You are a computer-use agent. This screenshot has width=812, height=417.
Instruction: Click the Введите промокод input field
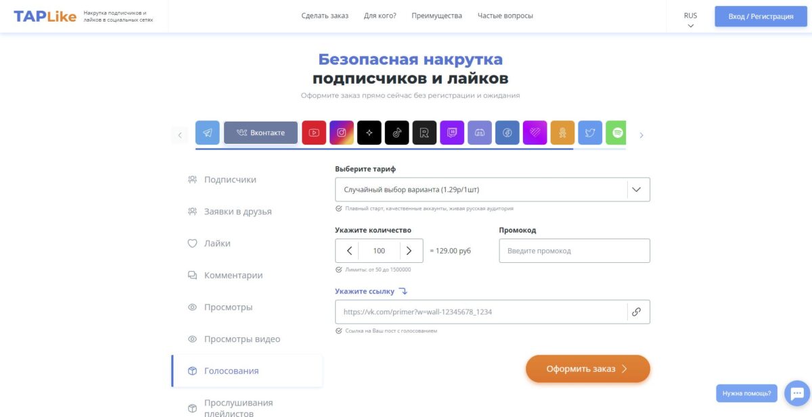coord(574,251)
